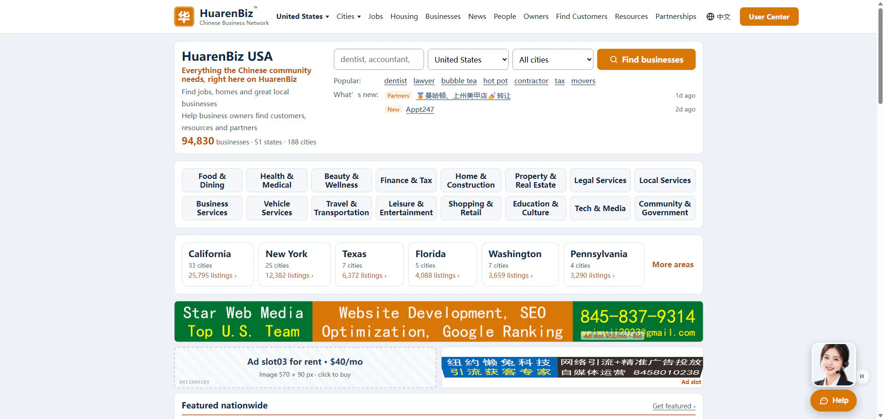Viewport: 884px width, 419px height.
Task: Select the Food & Dining category
Action: click(x=212, y=180)
